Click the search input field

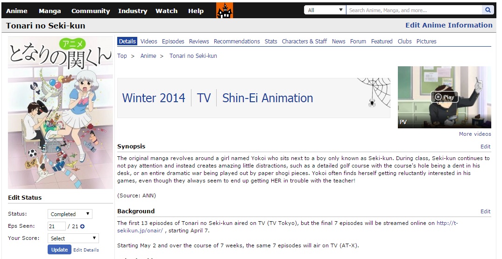[x=414, y=10]
